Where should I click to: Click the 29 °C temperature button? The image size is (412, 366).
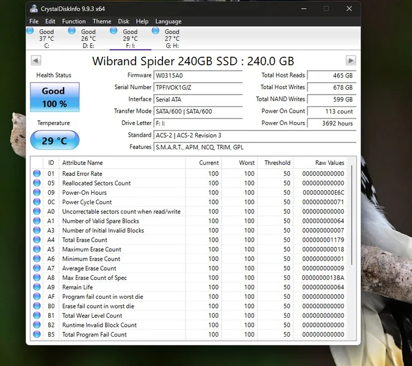[55, 140]
